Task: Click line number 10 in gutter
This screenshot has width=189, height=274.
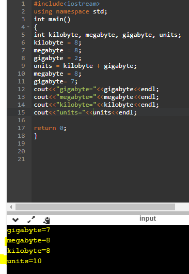Action: tap(21, 74)
